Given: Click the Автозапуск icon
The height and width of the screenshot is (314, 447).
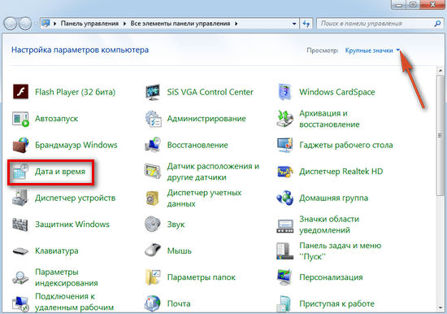Looking at the screenshot, I should (20, 119).
